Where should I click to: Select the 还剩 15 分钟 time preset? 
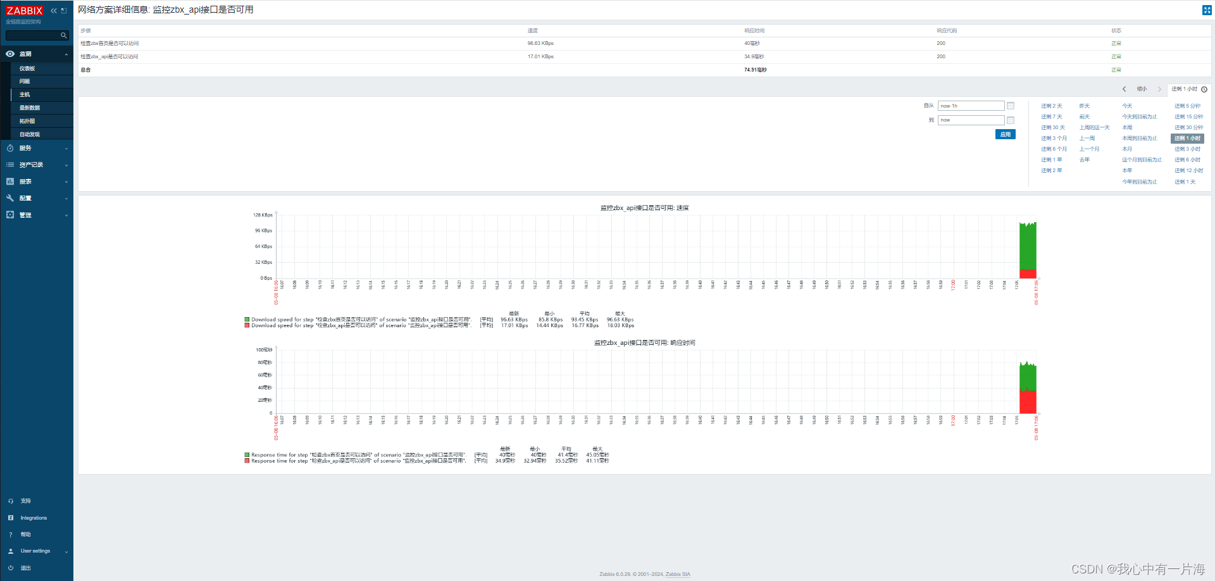pyautogui.click(x=1188, y=117)
